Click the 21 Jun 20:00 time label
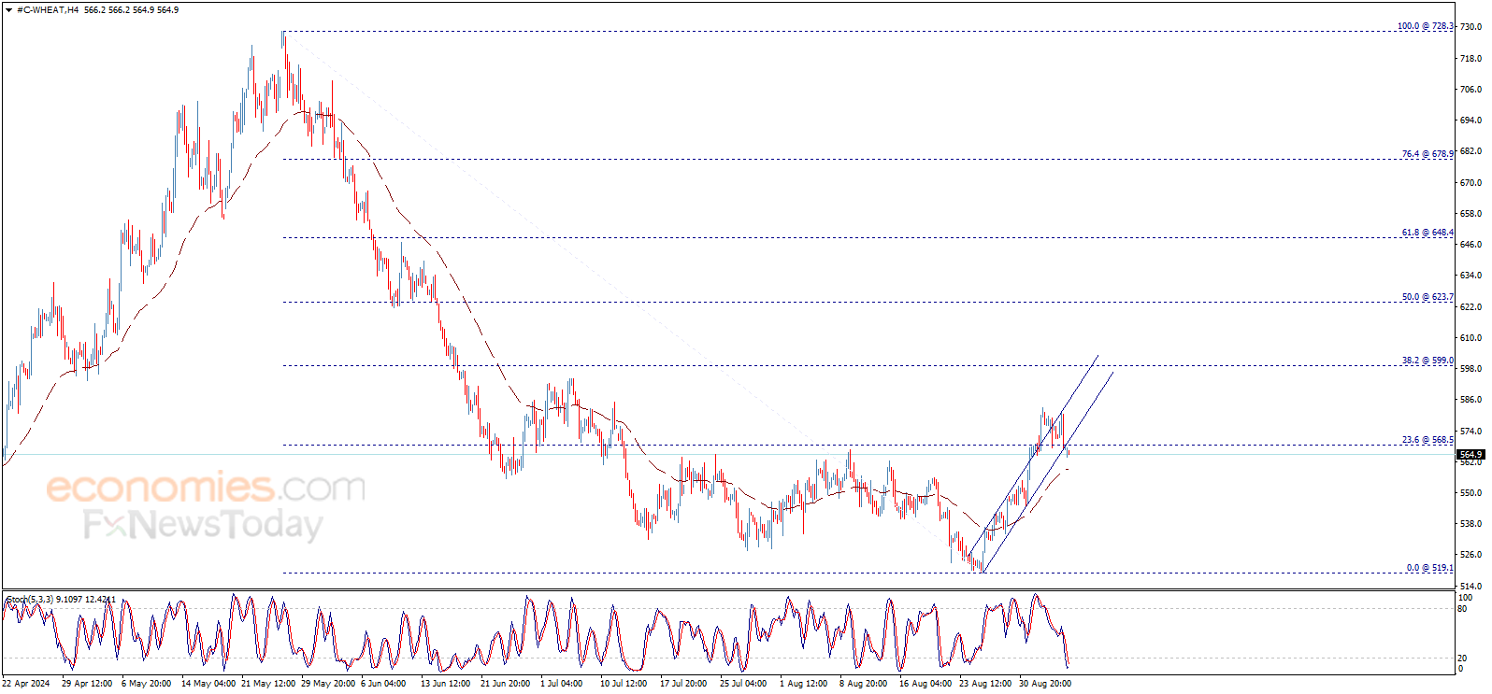Screen dimensions: 1492x694 505,684
